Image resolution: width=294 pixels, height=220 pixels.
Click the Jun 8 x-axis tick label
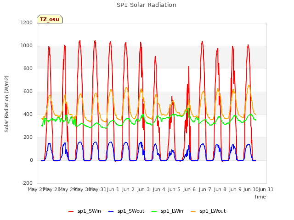(x=220, y=189)
